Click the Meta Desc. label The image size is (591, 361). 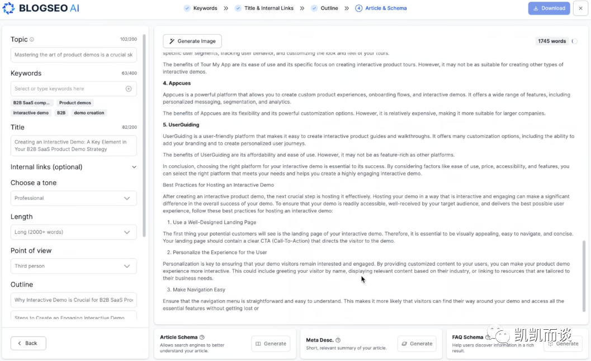click(320, 340)
